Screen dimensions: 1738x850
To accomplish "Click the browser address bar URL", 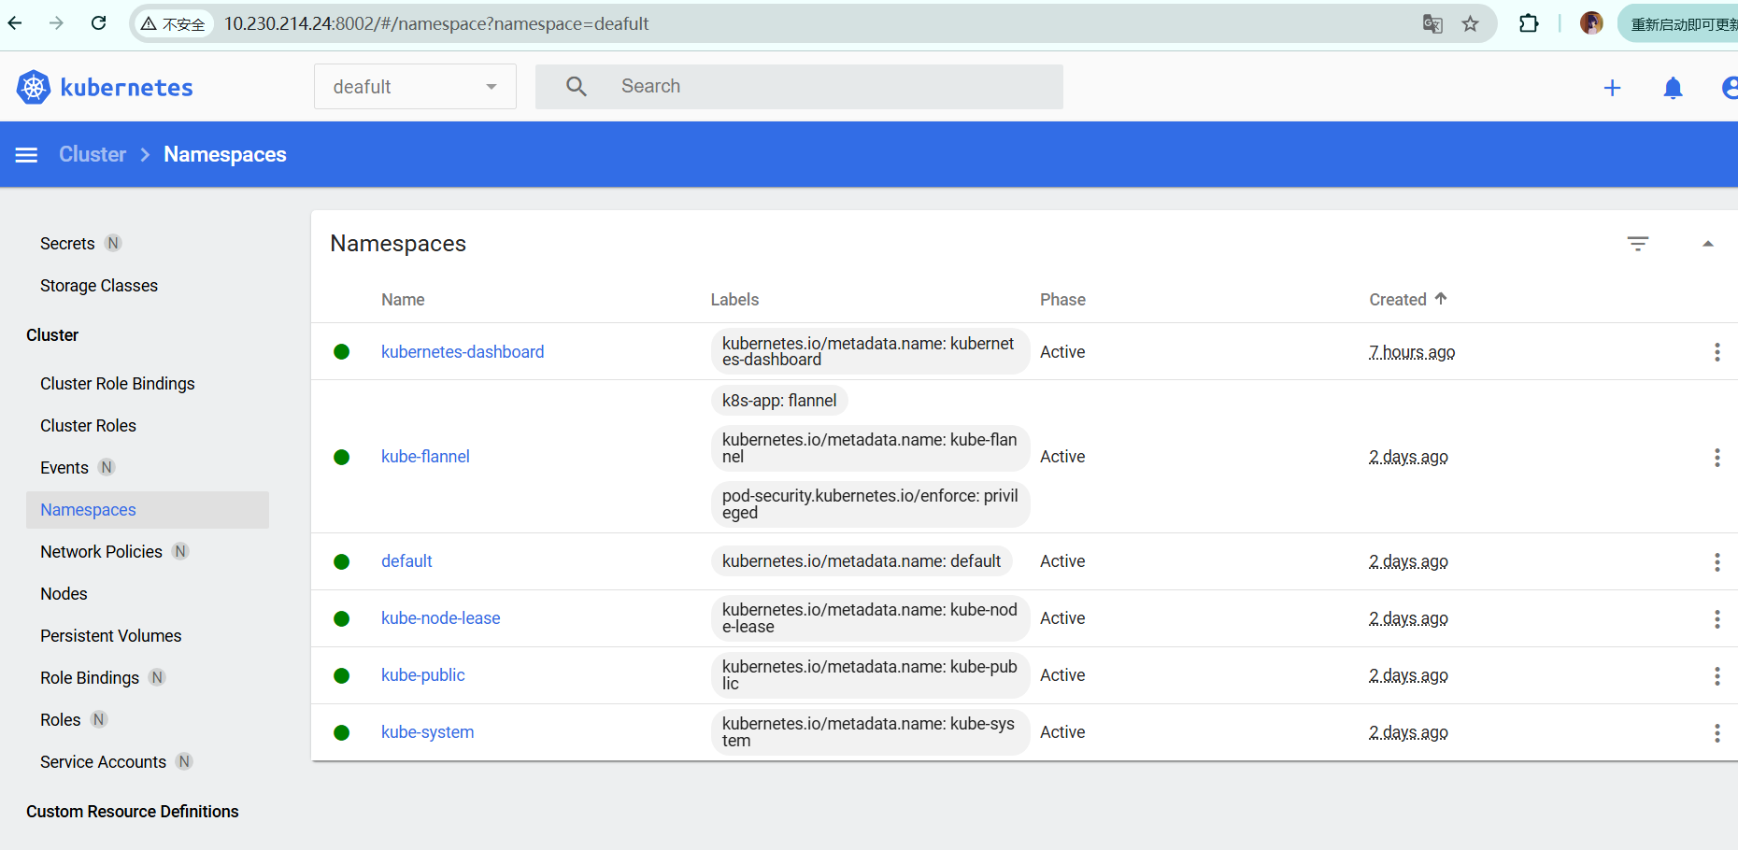I will pyautogui.click(x=436, y=24).
